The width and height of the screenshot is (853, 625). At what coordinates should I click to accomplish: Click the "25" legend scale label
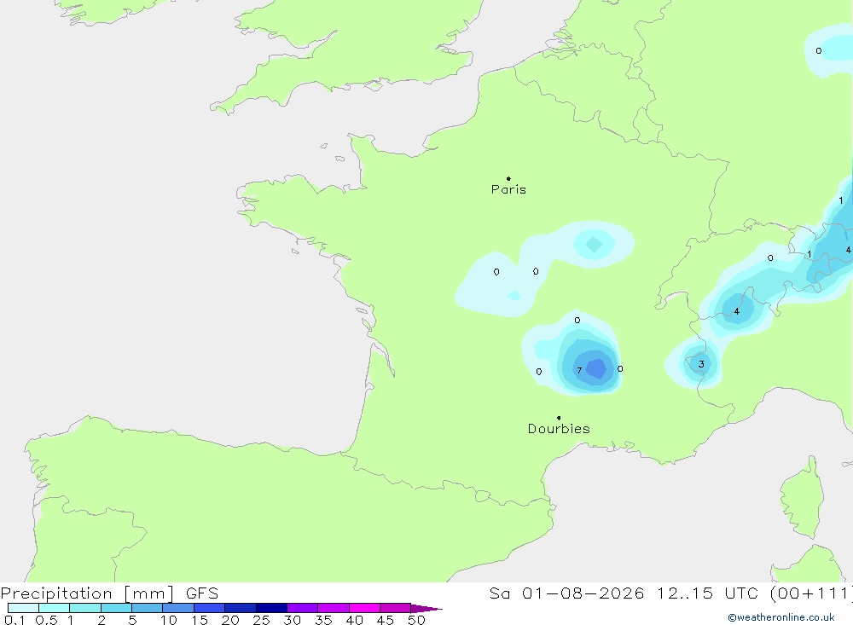point(261,620)
